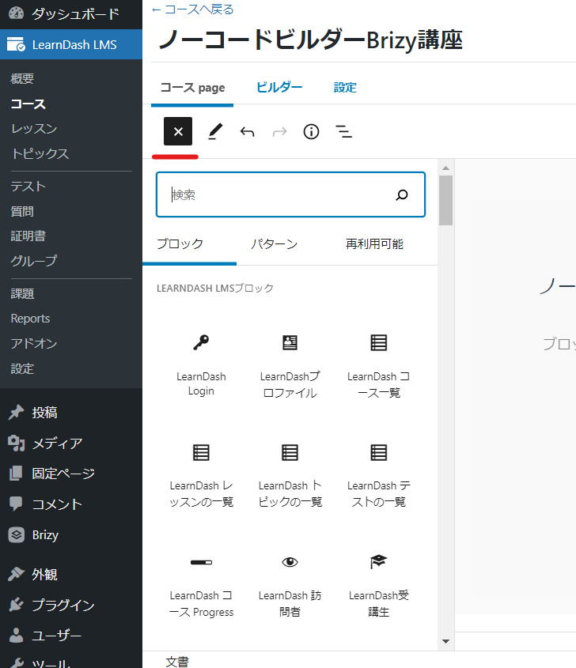Click the ユーザー person icon
Image resolution: width=576 pixels, height=668 pixels.
(x=16, y=636)
